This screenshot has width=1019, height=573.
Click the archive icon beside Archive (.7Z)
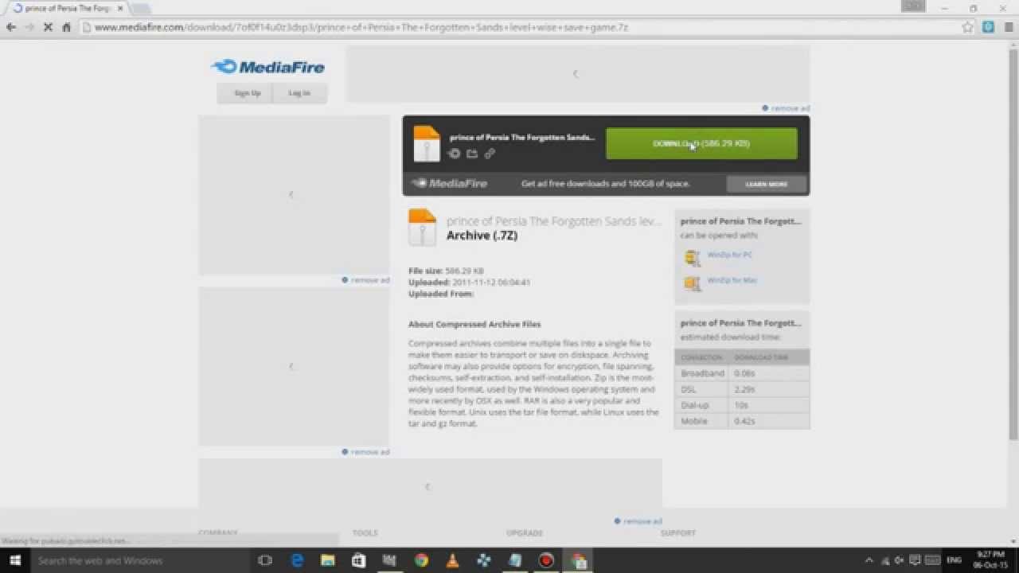pyautogui.click(x=422, y=228)
